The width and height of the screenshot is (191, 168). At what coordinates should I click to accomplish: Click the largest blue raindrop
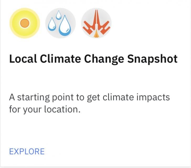click(x=65, y=26)
